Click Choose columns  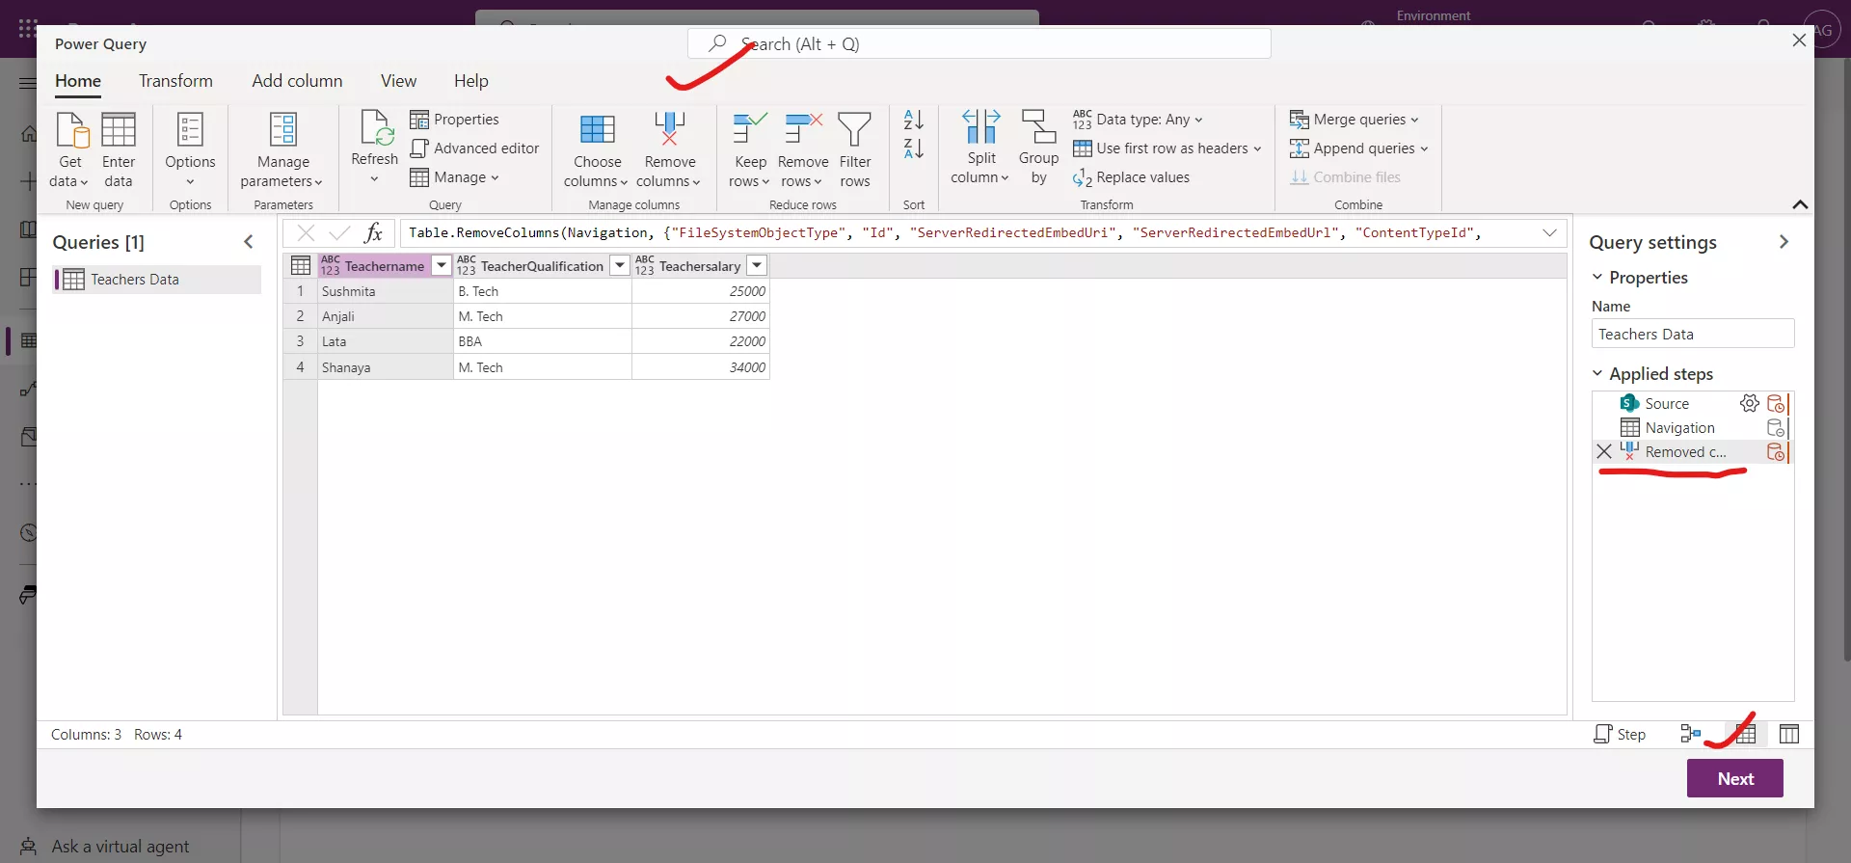coord(597,149)
